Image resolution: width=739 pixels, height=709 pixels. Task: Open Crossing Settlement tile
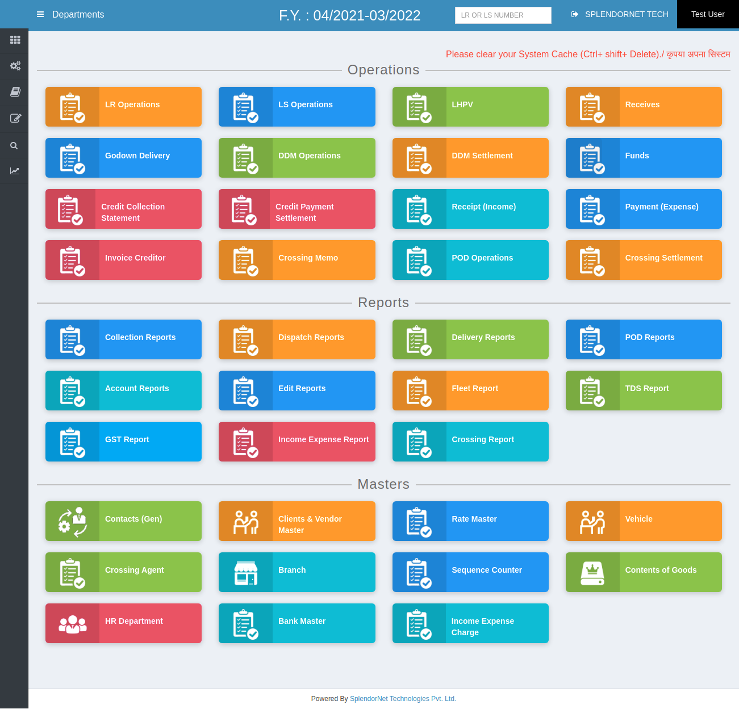pyautogui.click(x=644, y=260)
